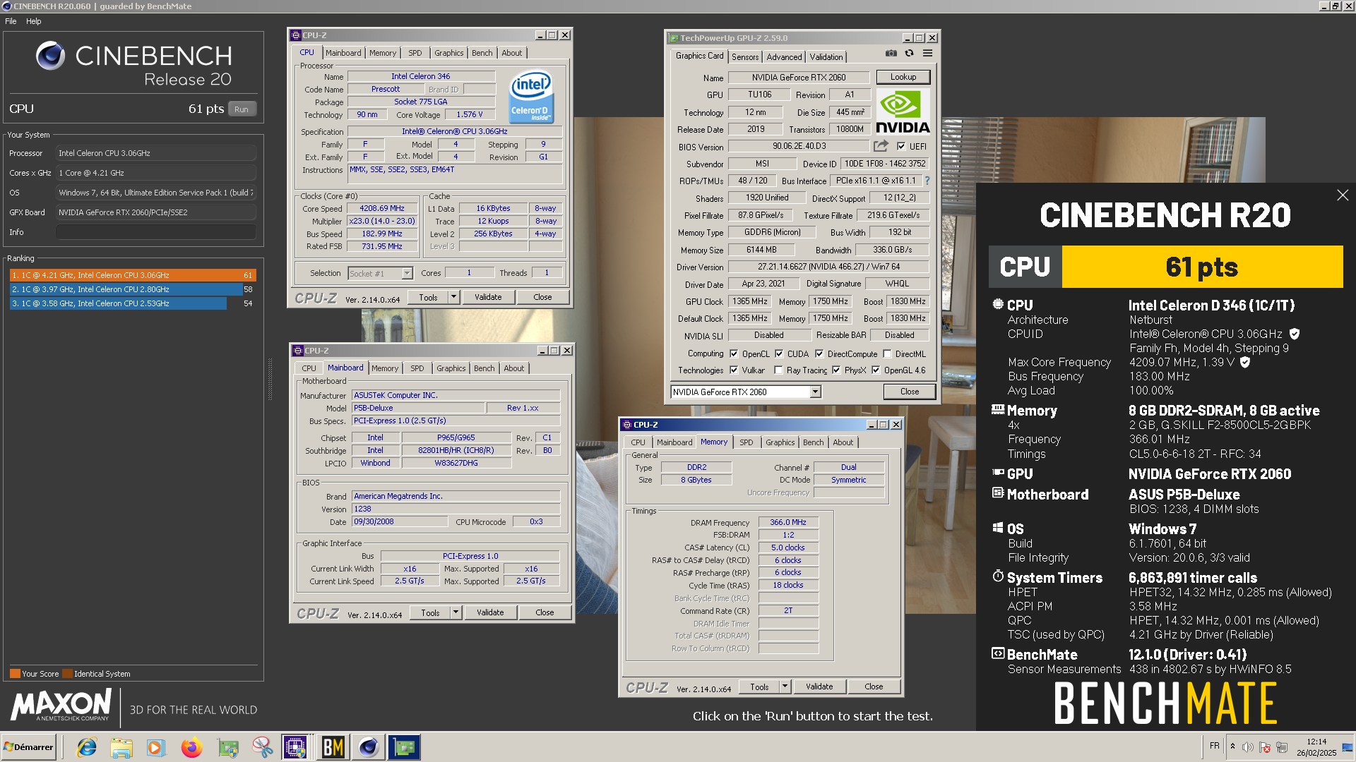The height and width of the screenshot is (762, 1356).
Task: Open Bench tab in Memory CPU-Z window
Action: click(813, 442)
